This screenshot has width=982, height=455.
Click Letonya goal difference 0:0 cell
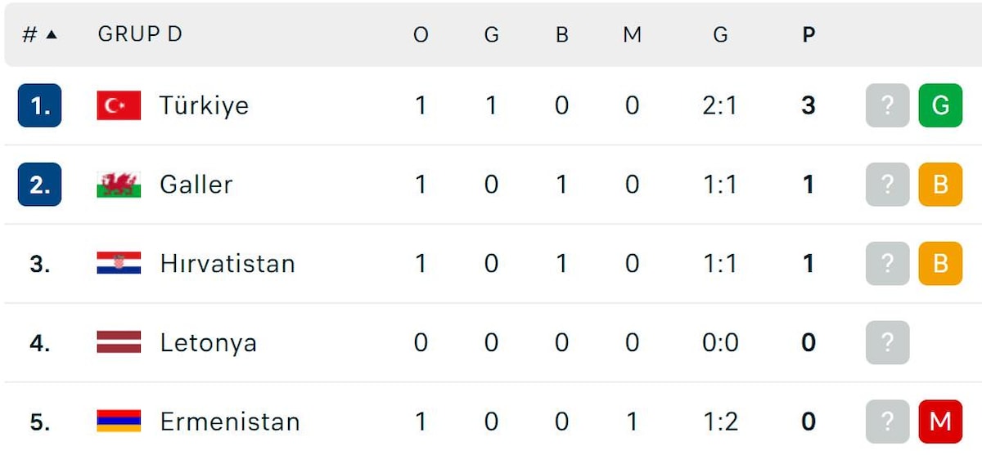click(x=720, y=342)
